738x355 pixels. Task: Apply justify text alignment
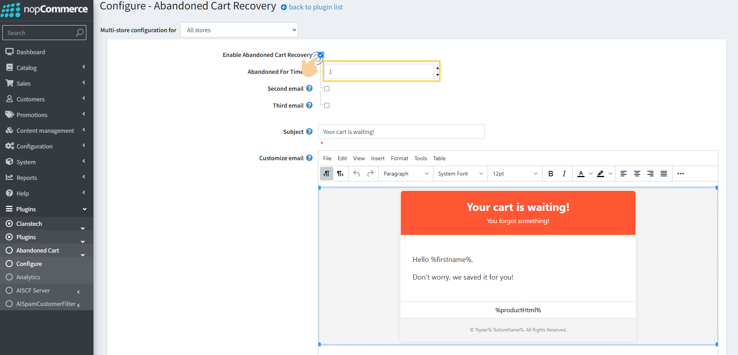663,174
